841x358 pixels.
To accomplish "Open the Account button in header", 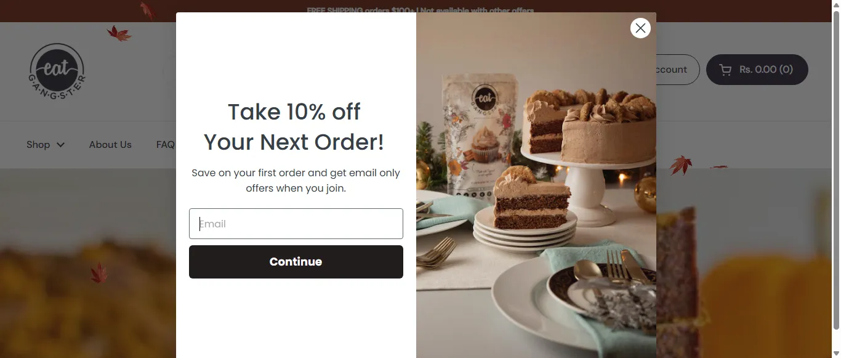I will click(677, 70).
